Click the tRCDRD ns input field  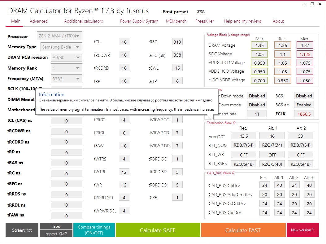pyautogui.click(x=66, y=142)
